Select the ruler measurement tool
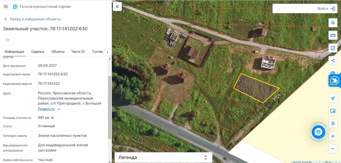This screenshot has width=341, height=163. 333,35
